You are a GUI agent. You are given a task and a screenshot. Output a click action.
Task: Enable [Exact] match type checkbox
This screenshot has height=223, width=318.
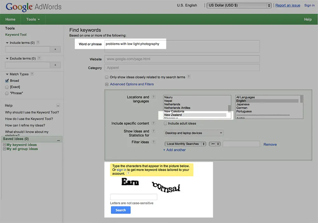click(x=7, y=87)
